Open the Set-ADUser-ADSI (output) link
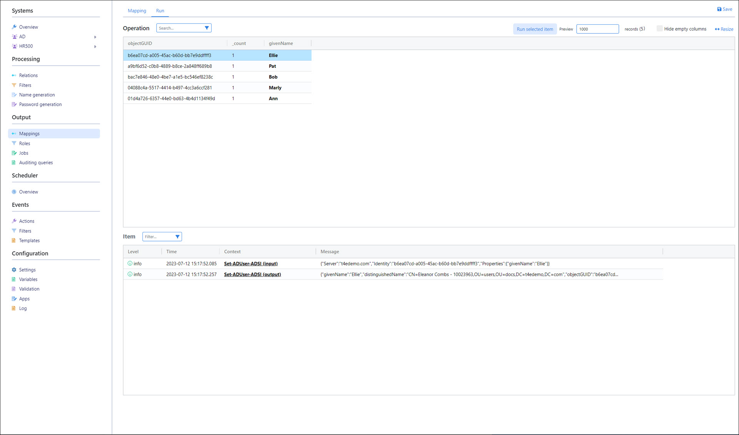Image resolution: width=739 pixels, height=435 pixels. pos(252,274)
